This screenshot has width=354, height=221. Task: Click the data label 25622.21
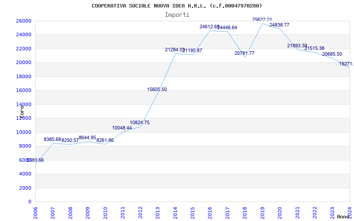tap(262, 19)
